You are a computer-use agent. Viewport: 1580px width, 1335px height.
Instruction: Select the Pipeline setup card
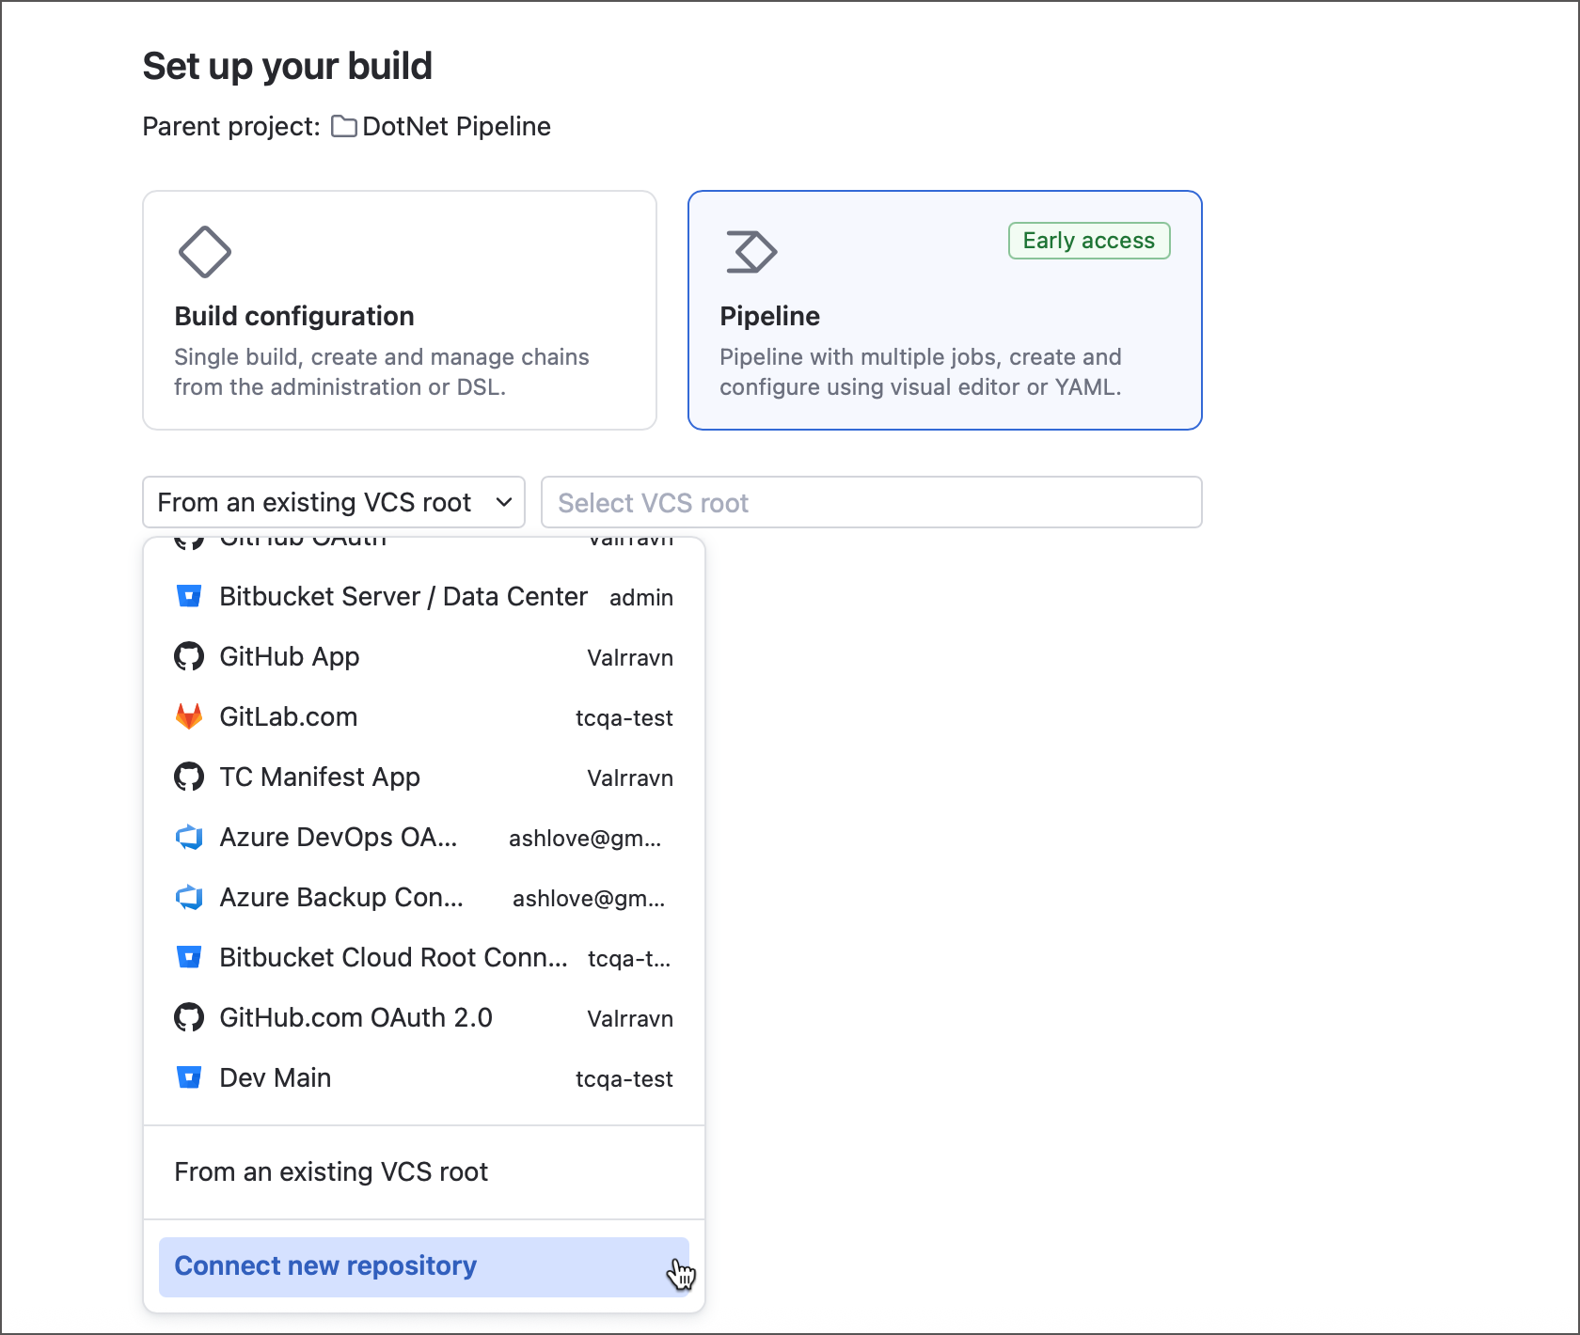pyautogui.click(x=944, y=310)
